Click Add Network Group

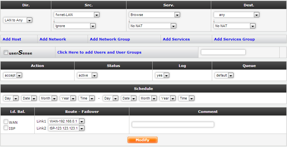tap(110, 39)
